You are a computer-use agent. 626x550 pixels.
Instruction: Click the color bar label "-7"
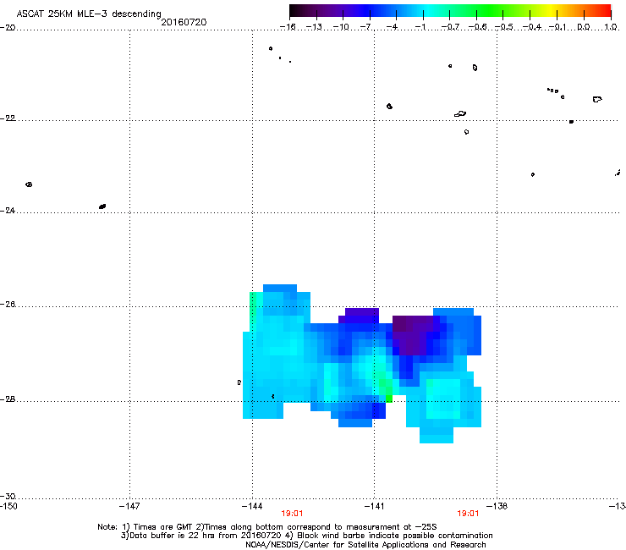pyautogui.click(x=366, y=27)
